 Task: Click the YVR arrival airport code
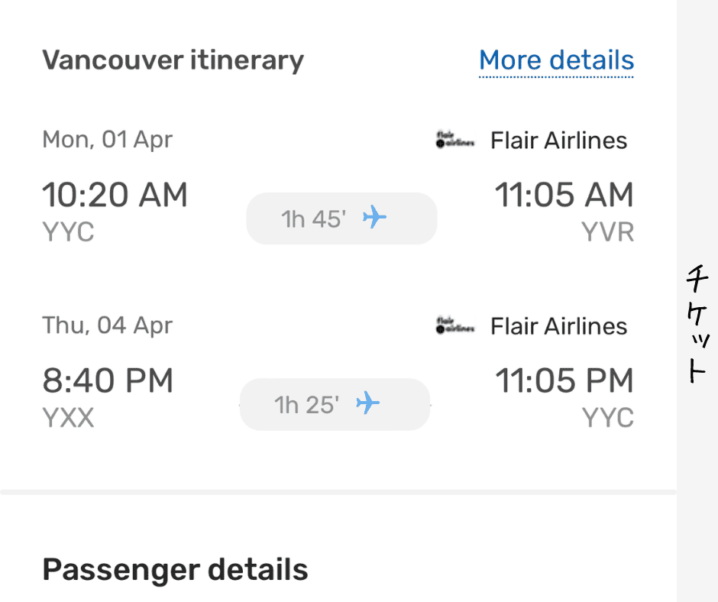pyautogui.click(x=608, y=232)
